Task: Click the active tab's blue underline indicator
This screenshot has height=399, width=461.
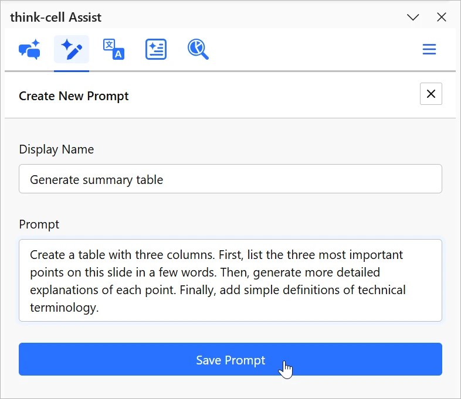Action: 72,71
